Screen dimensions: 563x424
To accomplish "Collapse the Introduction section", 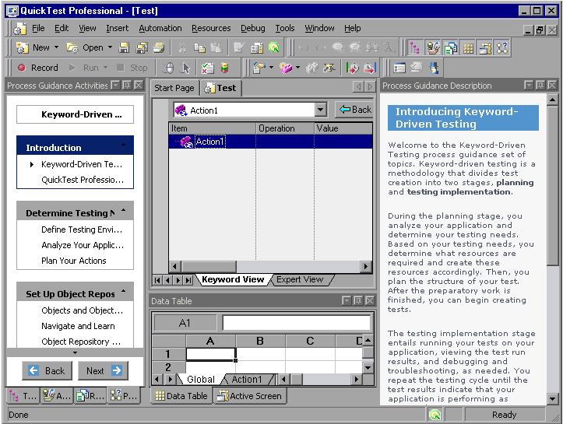I will [123, 146].
